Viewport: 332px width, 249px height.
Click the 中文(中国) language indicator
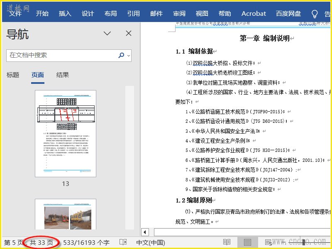(x=151, y=243)
